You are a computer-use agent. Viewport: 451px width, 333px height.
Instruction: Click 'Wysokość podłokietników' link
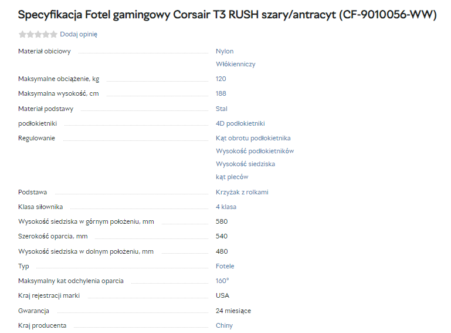point(255,152)
